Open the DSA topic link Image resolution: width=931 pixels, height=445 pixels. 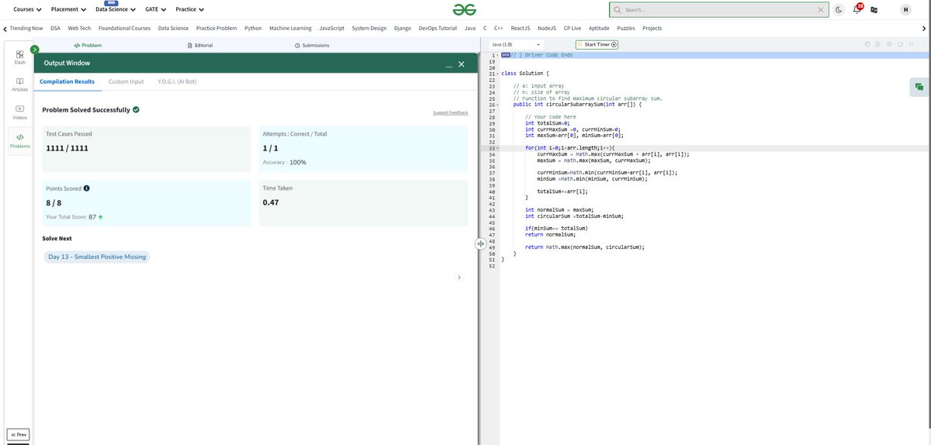(55, 28)
